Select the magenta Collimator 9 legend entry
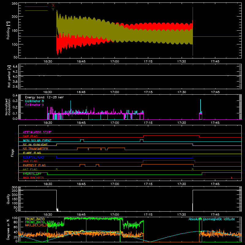Viewport: 245px width, 245px height. [34, 105]
